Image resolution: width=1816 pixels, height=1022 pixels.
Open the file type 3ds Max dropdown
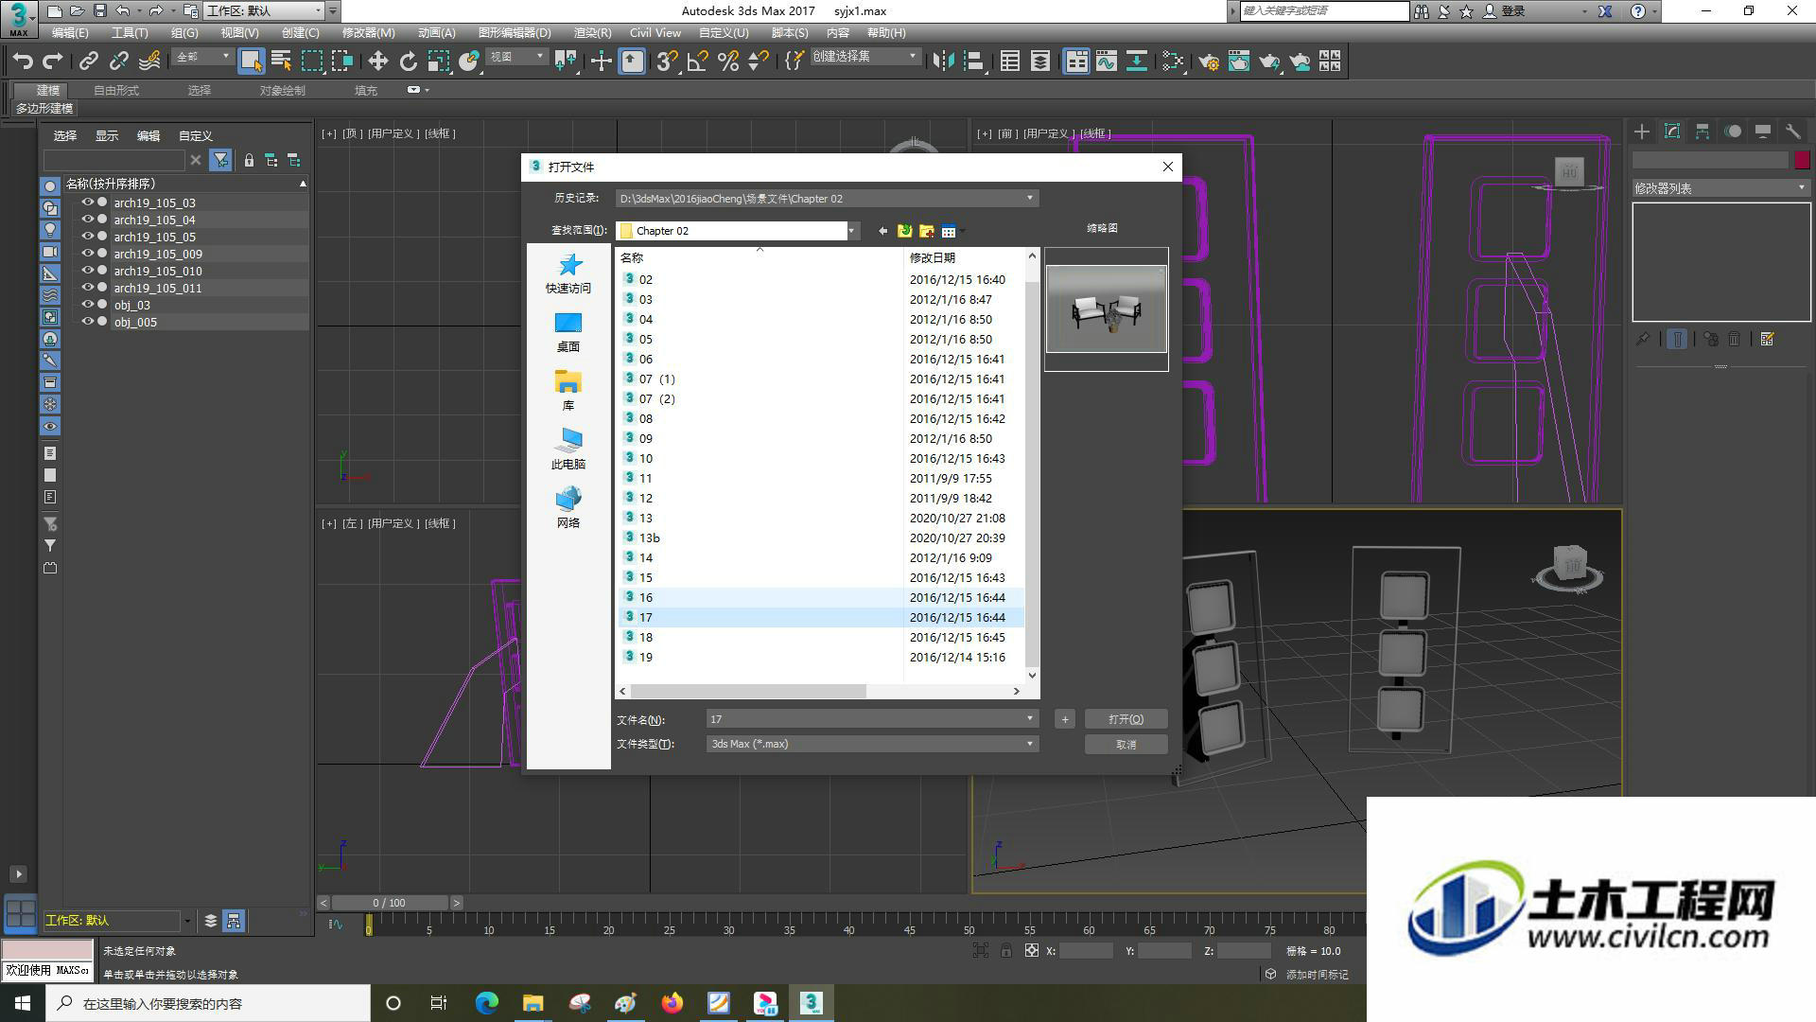(1030, 744)
